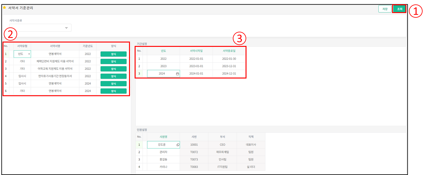Image resolution: width=426 pixels, height=175 pixels.
Task: Select the 연봉계약서 cell in row 1
Action: [x=55, y=54]
